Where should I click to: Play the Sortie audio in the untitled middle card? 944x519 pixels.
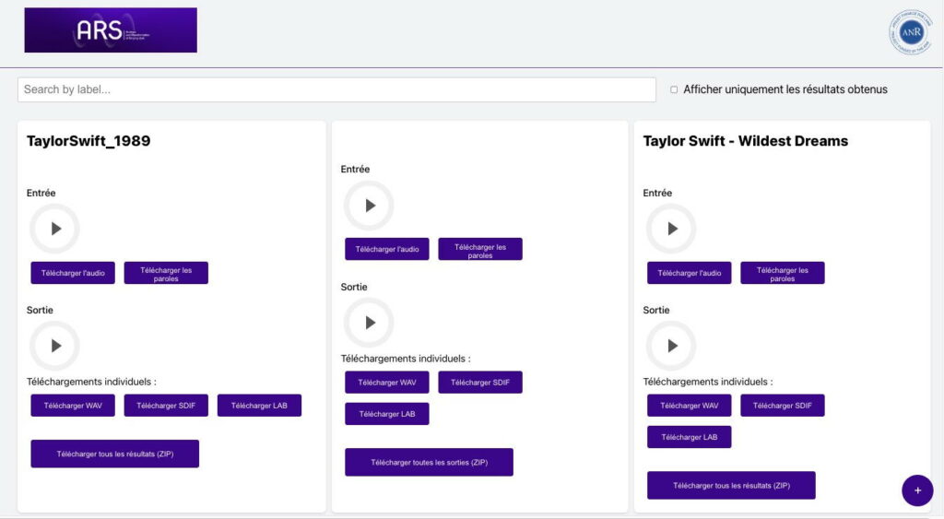point(369,323)
